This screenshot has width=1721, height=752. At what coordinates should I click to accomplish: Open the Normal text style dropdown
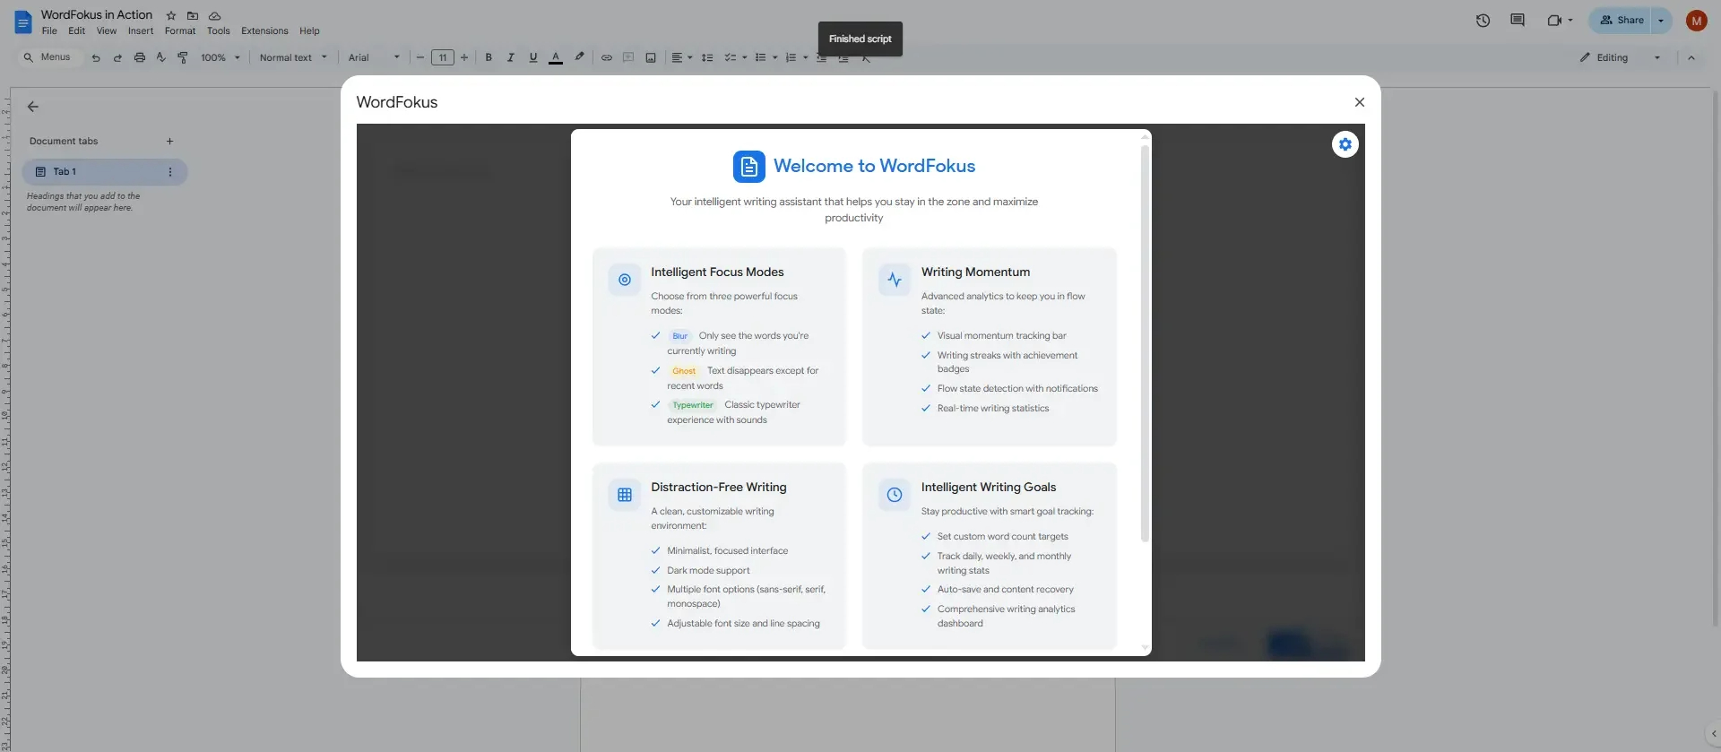tap(293, 57)
